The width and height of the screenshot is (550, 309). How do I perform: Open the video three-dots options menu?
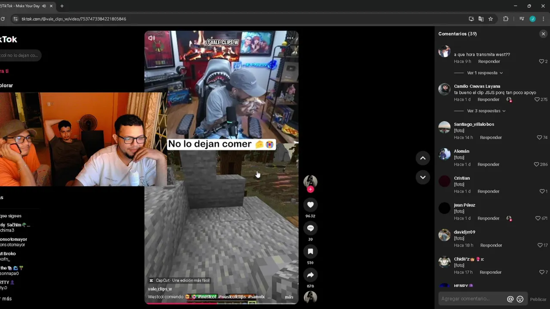[290, 38]
